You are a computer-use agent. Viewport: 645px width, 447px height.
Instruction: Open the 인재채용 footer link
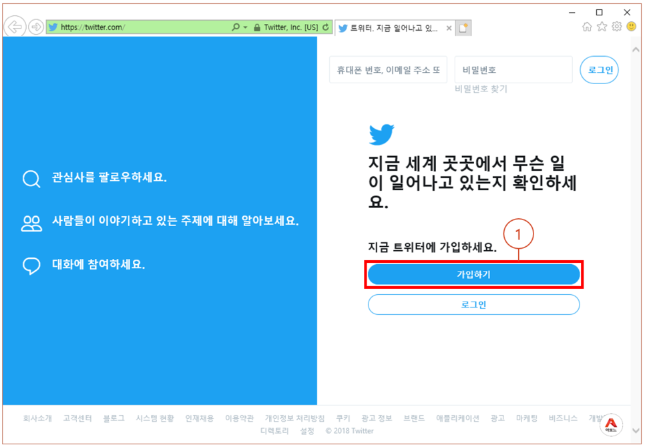pyautogui.click(x=200, y=418)
